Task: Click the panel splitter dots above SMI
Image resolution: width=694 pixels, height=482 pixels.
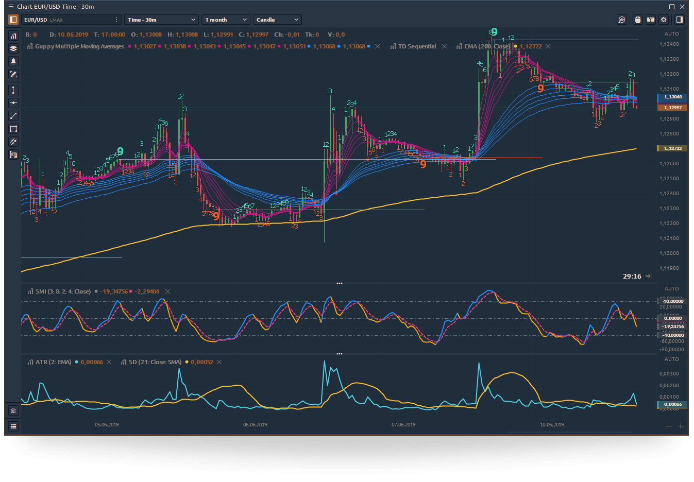Action: [340, 283]
